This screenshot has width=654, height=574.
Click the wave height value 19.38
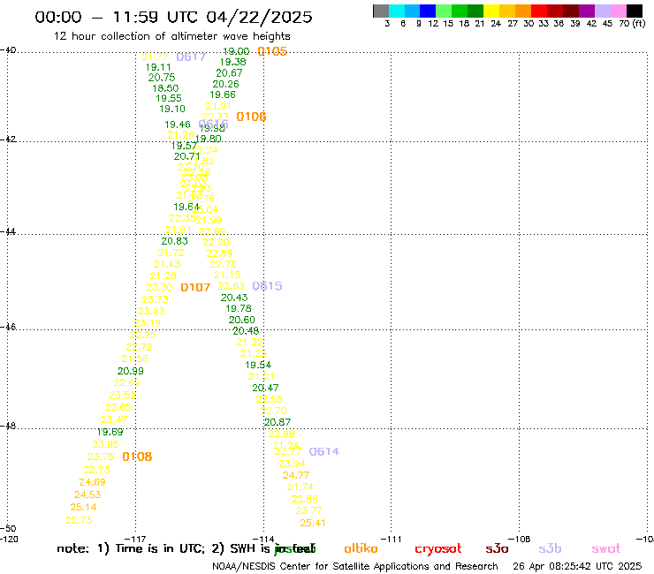coord(232,62)
